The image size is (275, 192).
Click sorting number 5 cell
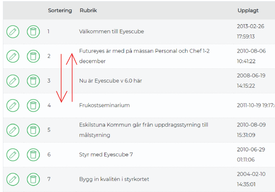click(x=49, y=130)
